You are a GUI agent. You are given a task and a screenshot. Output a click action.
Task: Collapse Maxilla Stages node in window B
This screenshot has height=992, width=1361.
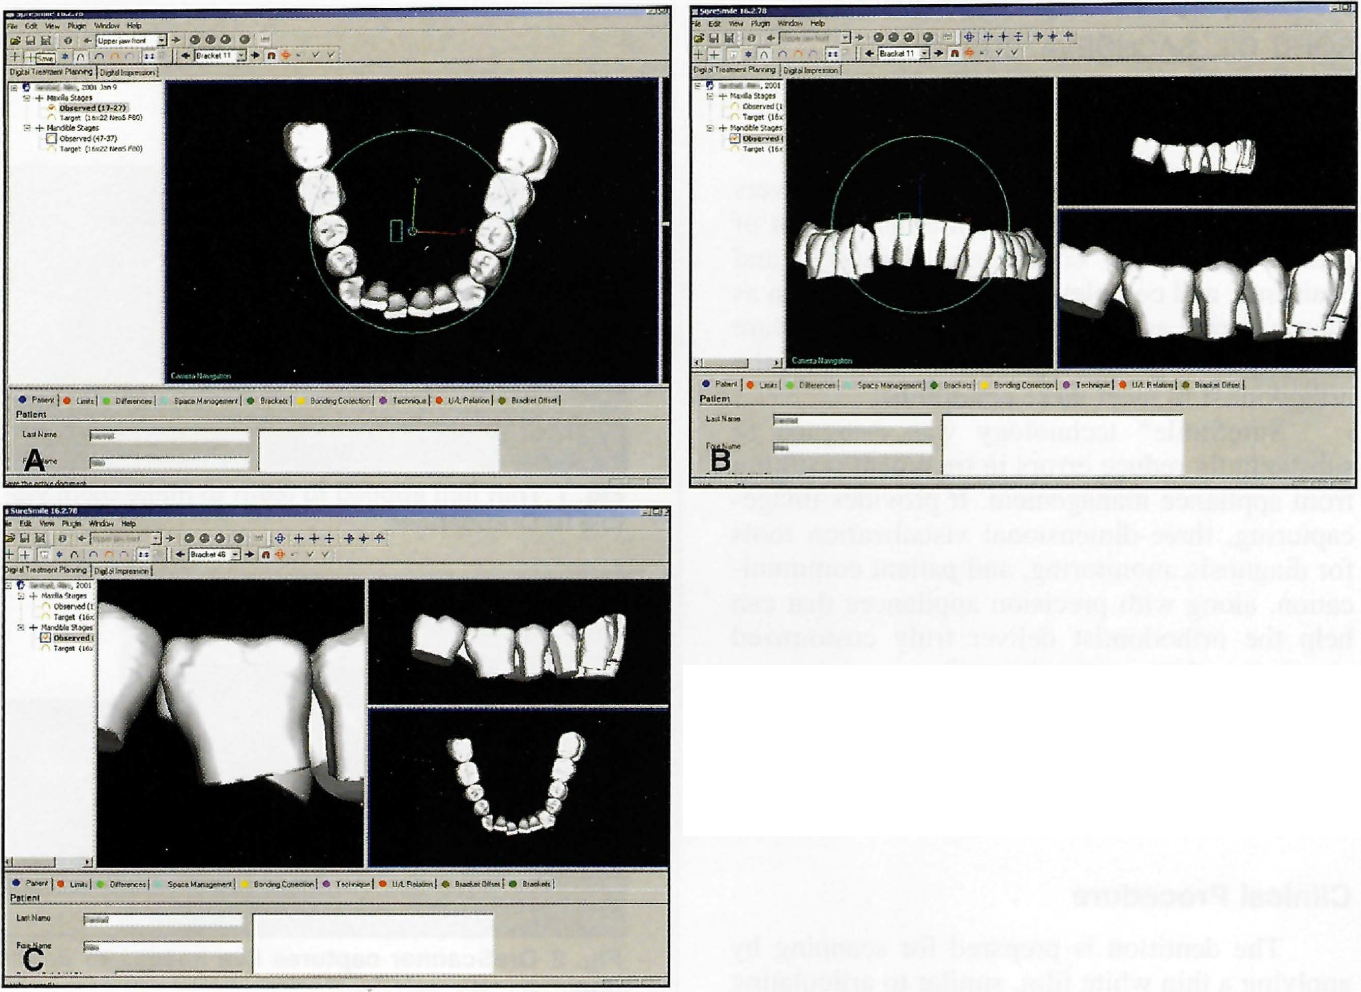(x=711, y=96)
